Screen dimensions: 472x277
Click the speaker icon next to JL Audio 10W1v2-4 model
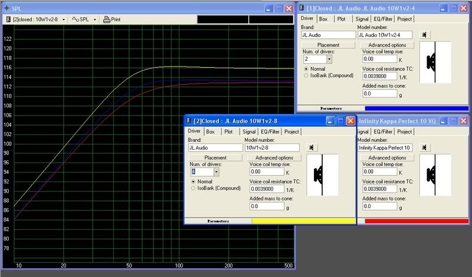[x=425, y=35]
